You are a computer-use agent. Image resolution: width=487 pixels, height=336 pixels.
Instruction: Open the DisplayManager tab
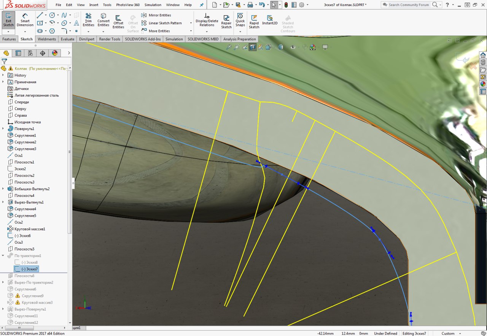55,53
